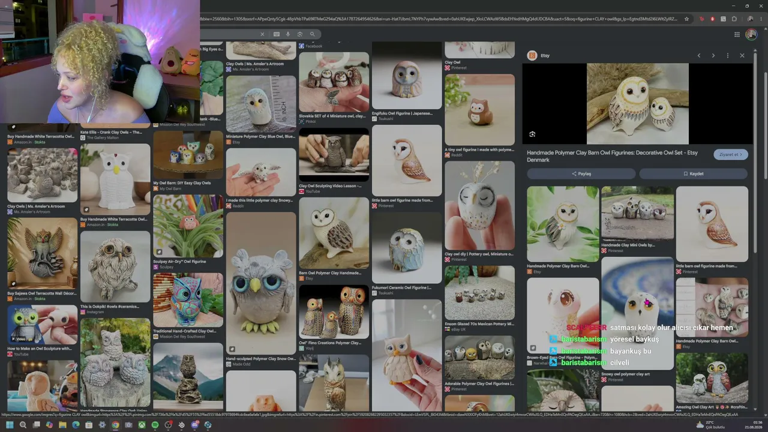This screenshot has width=768, height=432.
Task: Open Spotify from the taskbar
Action: pyautogui.click(x=155, y=425)
